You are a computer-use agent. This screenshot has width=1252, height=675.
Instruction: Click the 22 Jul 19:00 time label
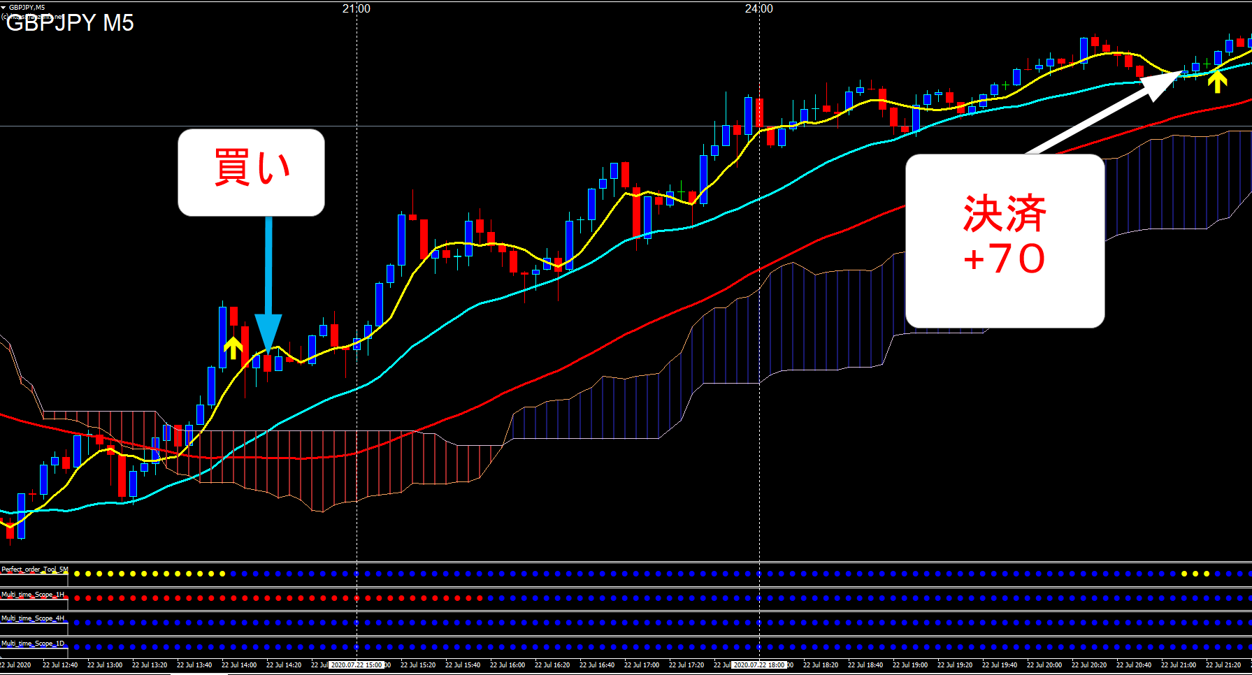click(x=910, y=665)
